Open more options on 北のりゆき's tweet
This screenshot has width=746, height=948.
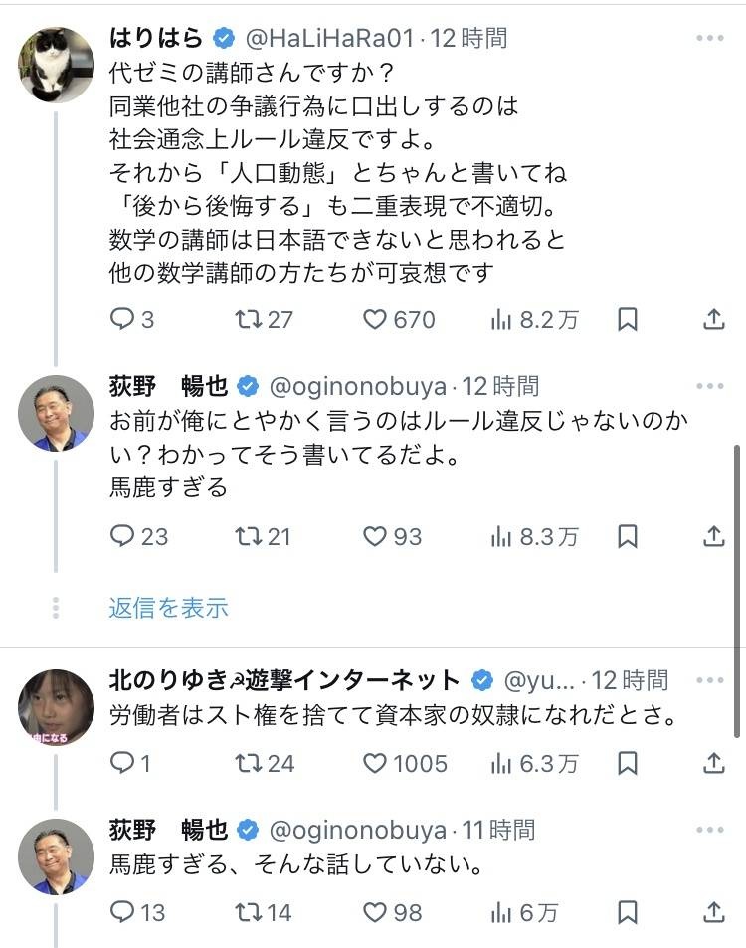(x=710, y=680)
